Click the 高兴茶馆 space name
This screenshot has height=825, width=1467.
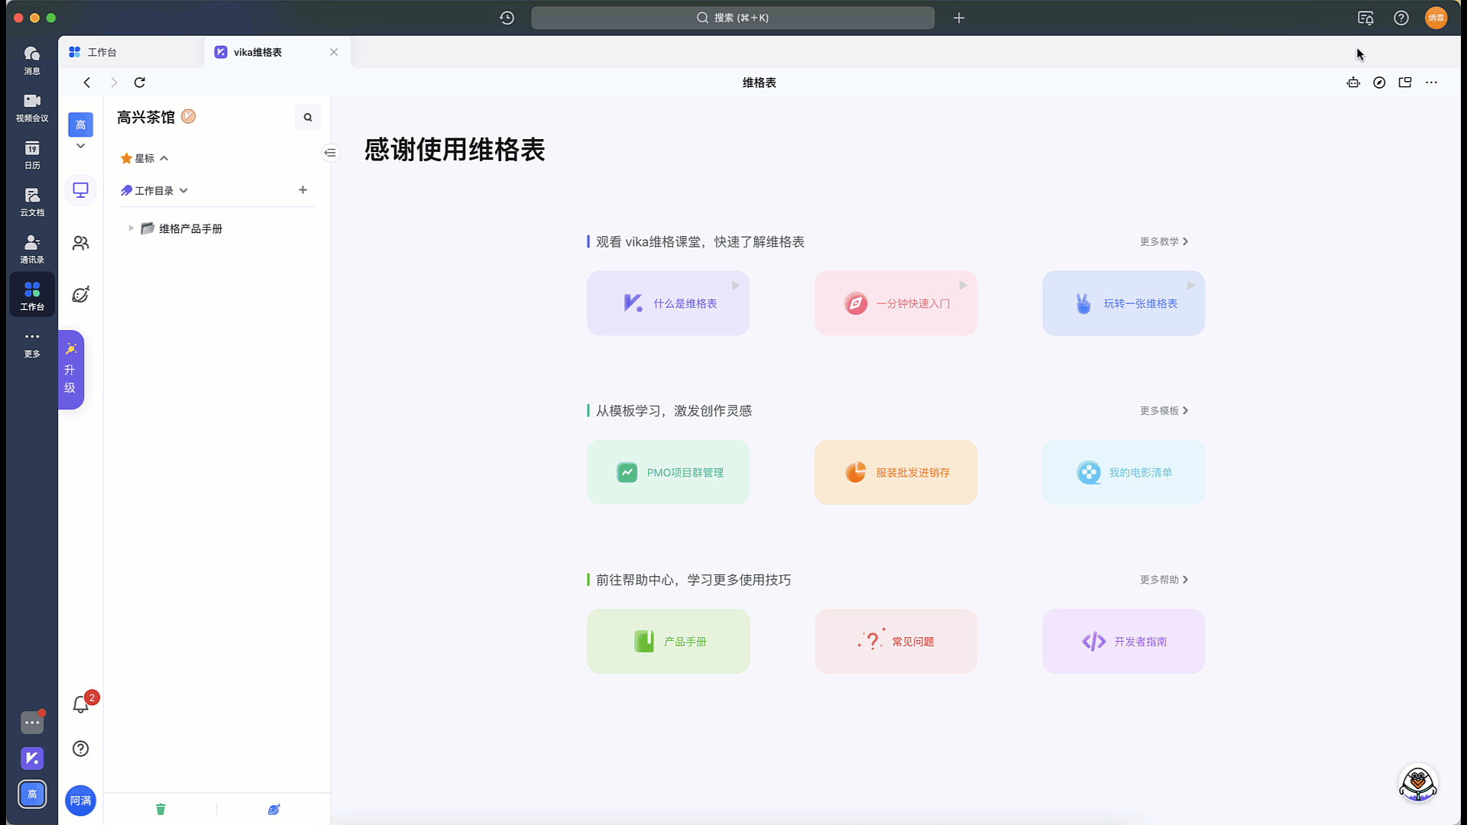coord(146,117)
